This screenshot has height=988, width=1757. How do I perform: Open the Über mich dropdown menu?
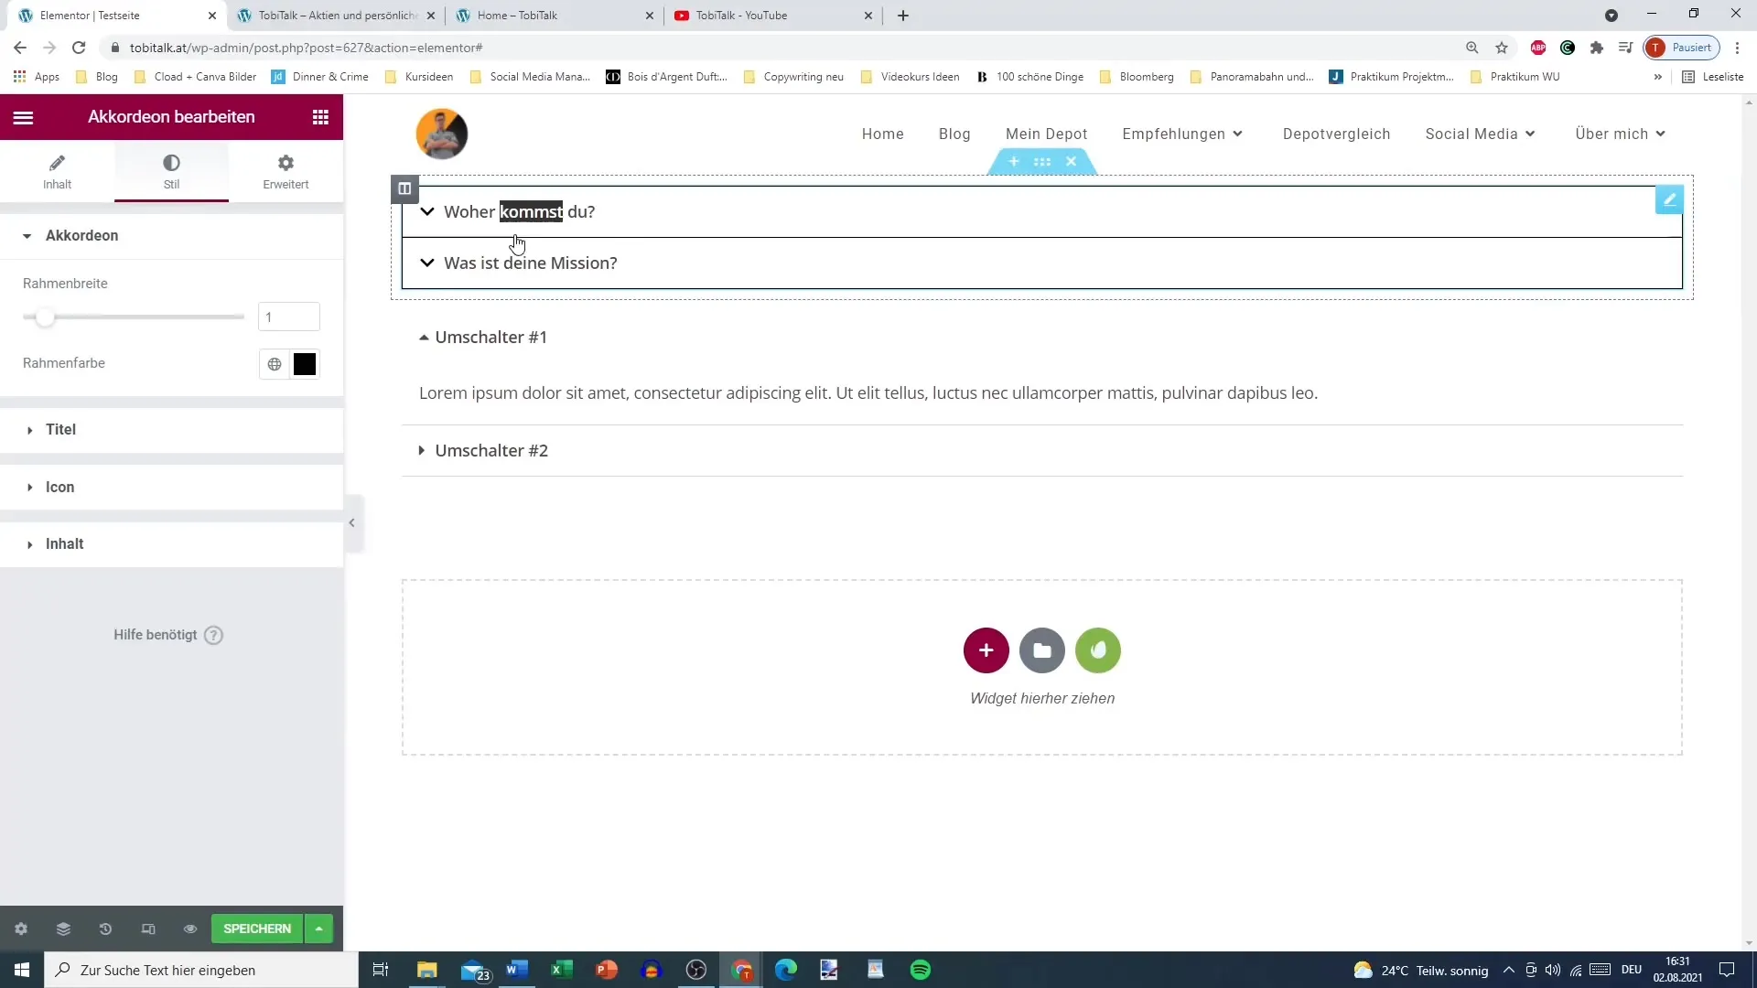pos(1620,134)
